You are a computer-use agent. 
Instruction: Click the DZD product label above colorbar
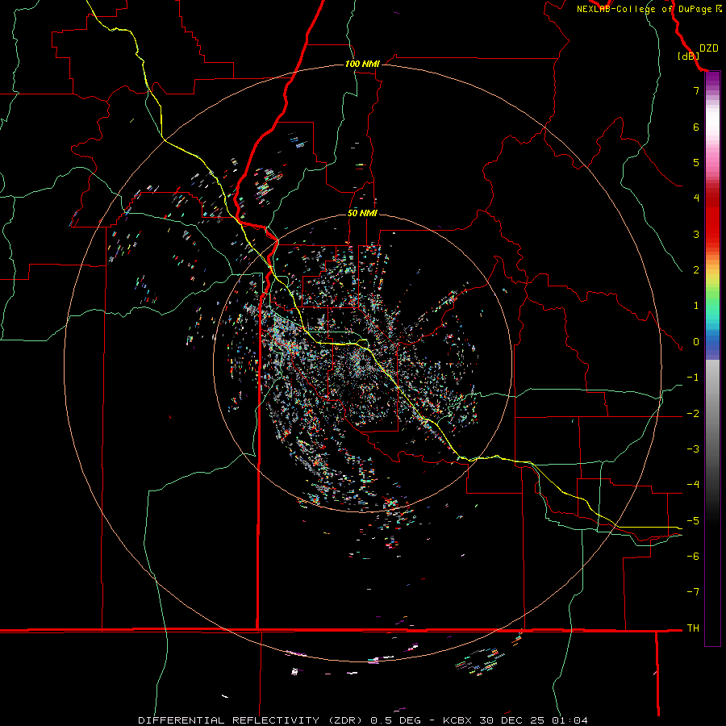(709, 48)
